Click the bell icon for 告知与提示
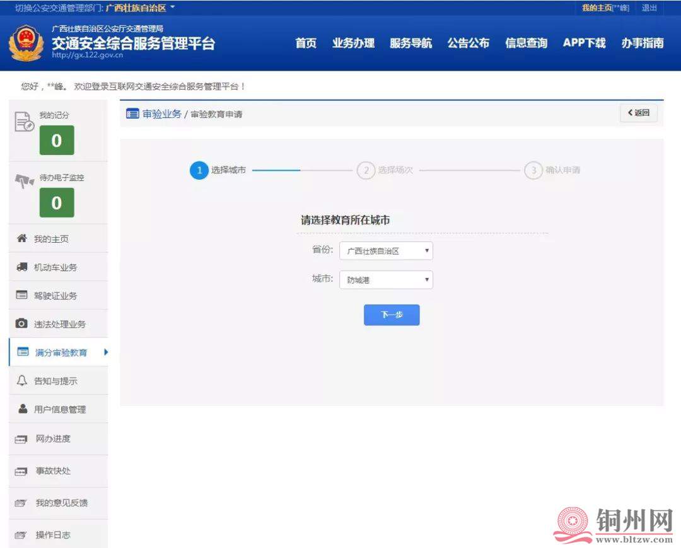Image resolution: width=681 pixels, height=548 pixels. coord(22,381)
